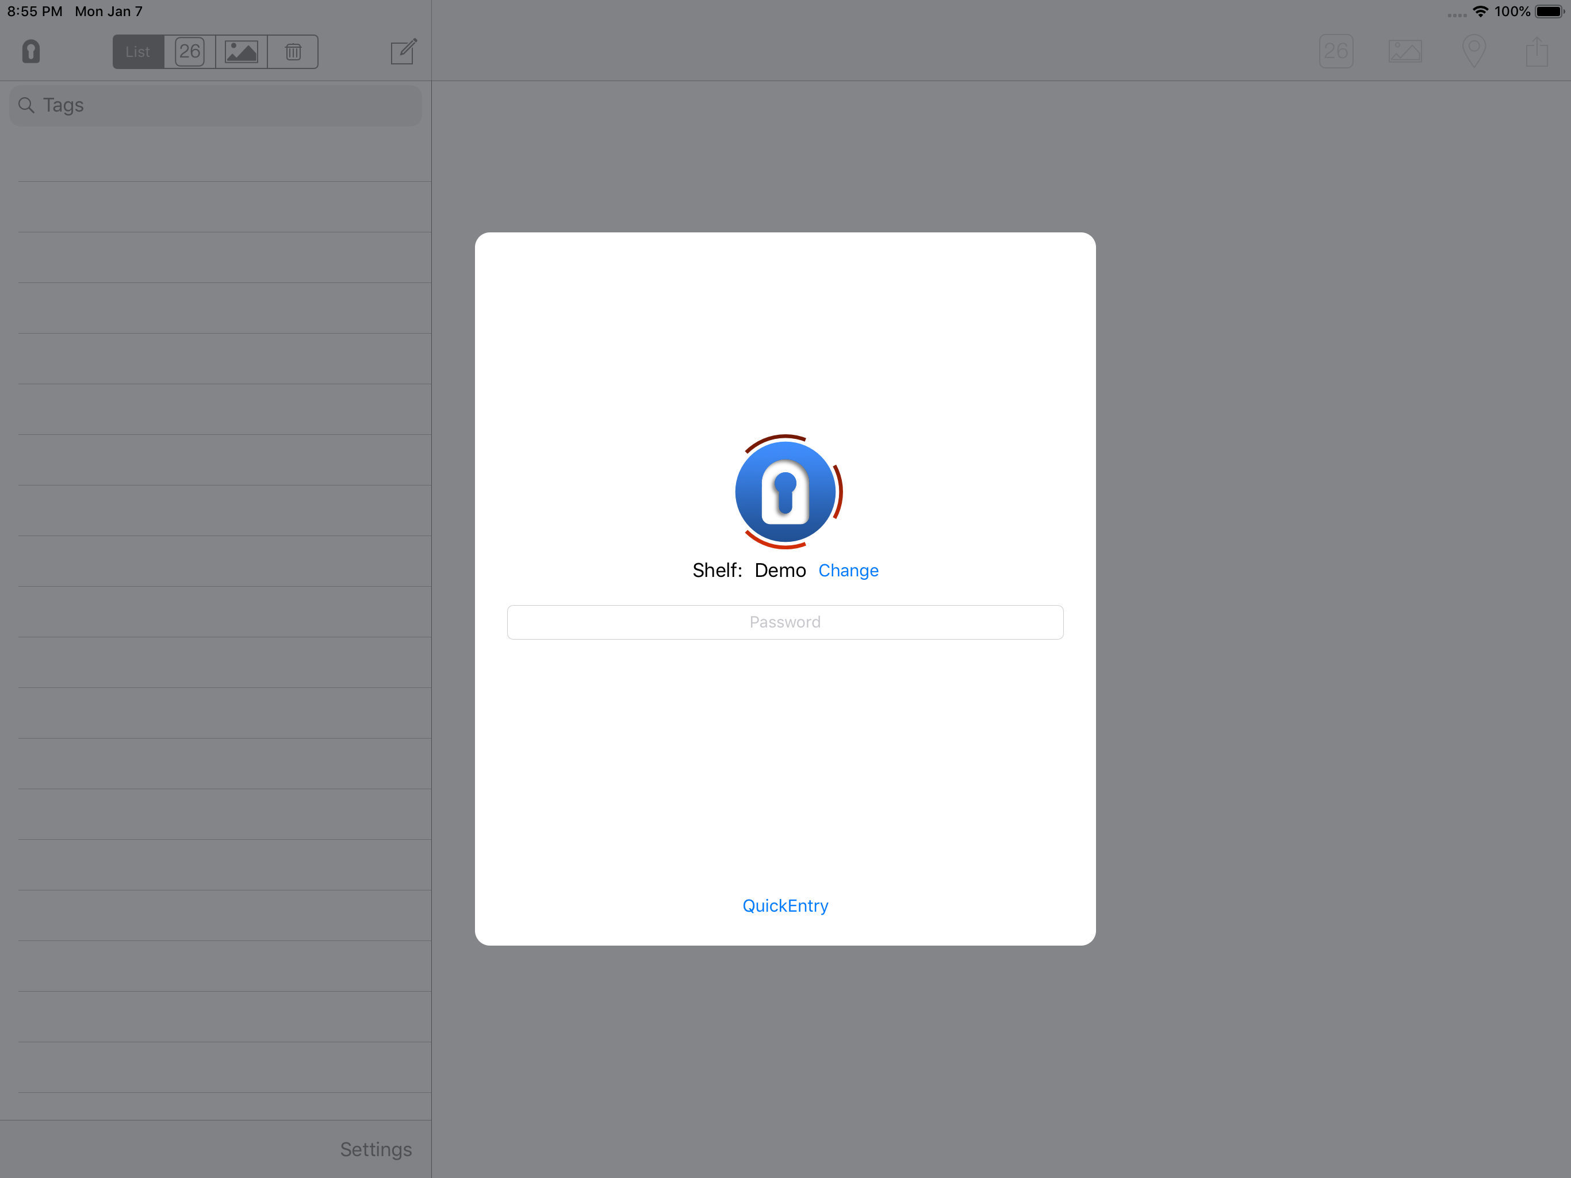The height and width of the screenshot is (1178, 1571).
Task: Focus the Password field
Action: click(785, 622)
